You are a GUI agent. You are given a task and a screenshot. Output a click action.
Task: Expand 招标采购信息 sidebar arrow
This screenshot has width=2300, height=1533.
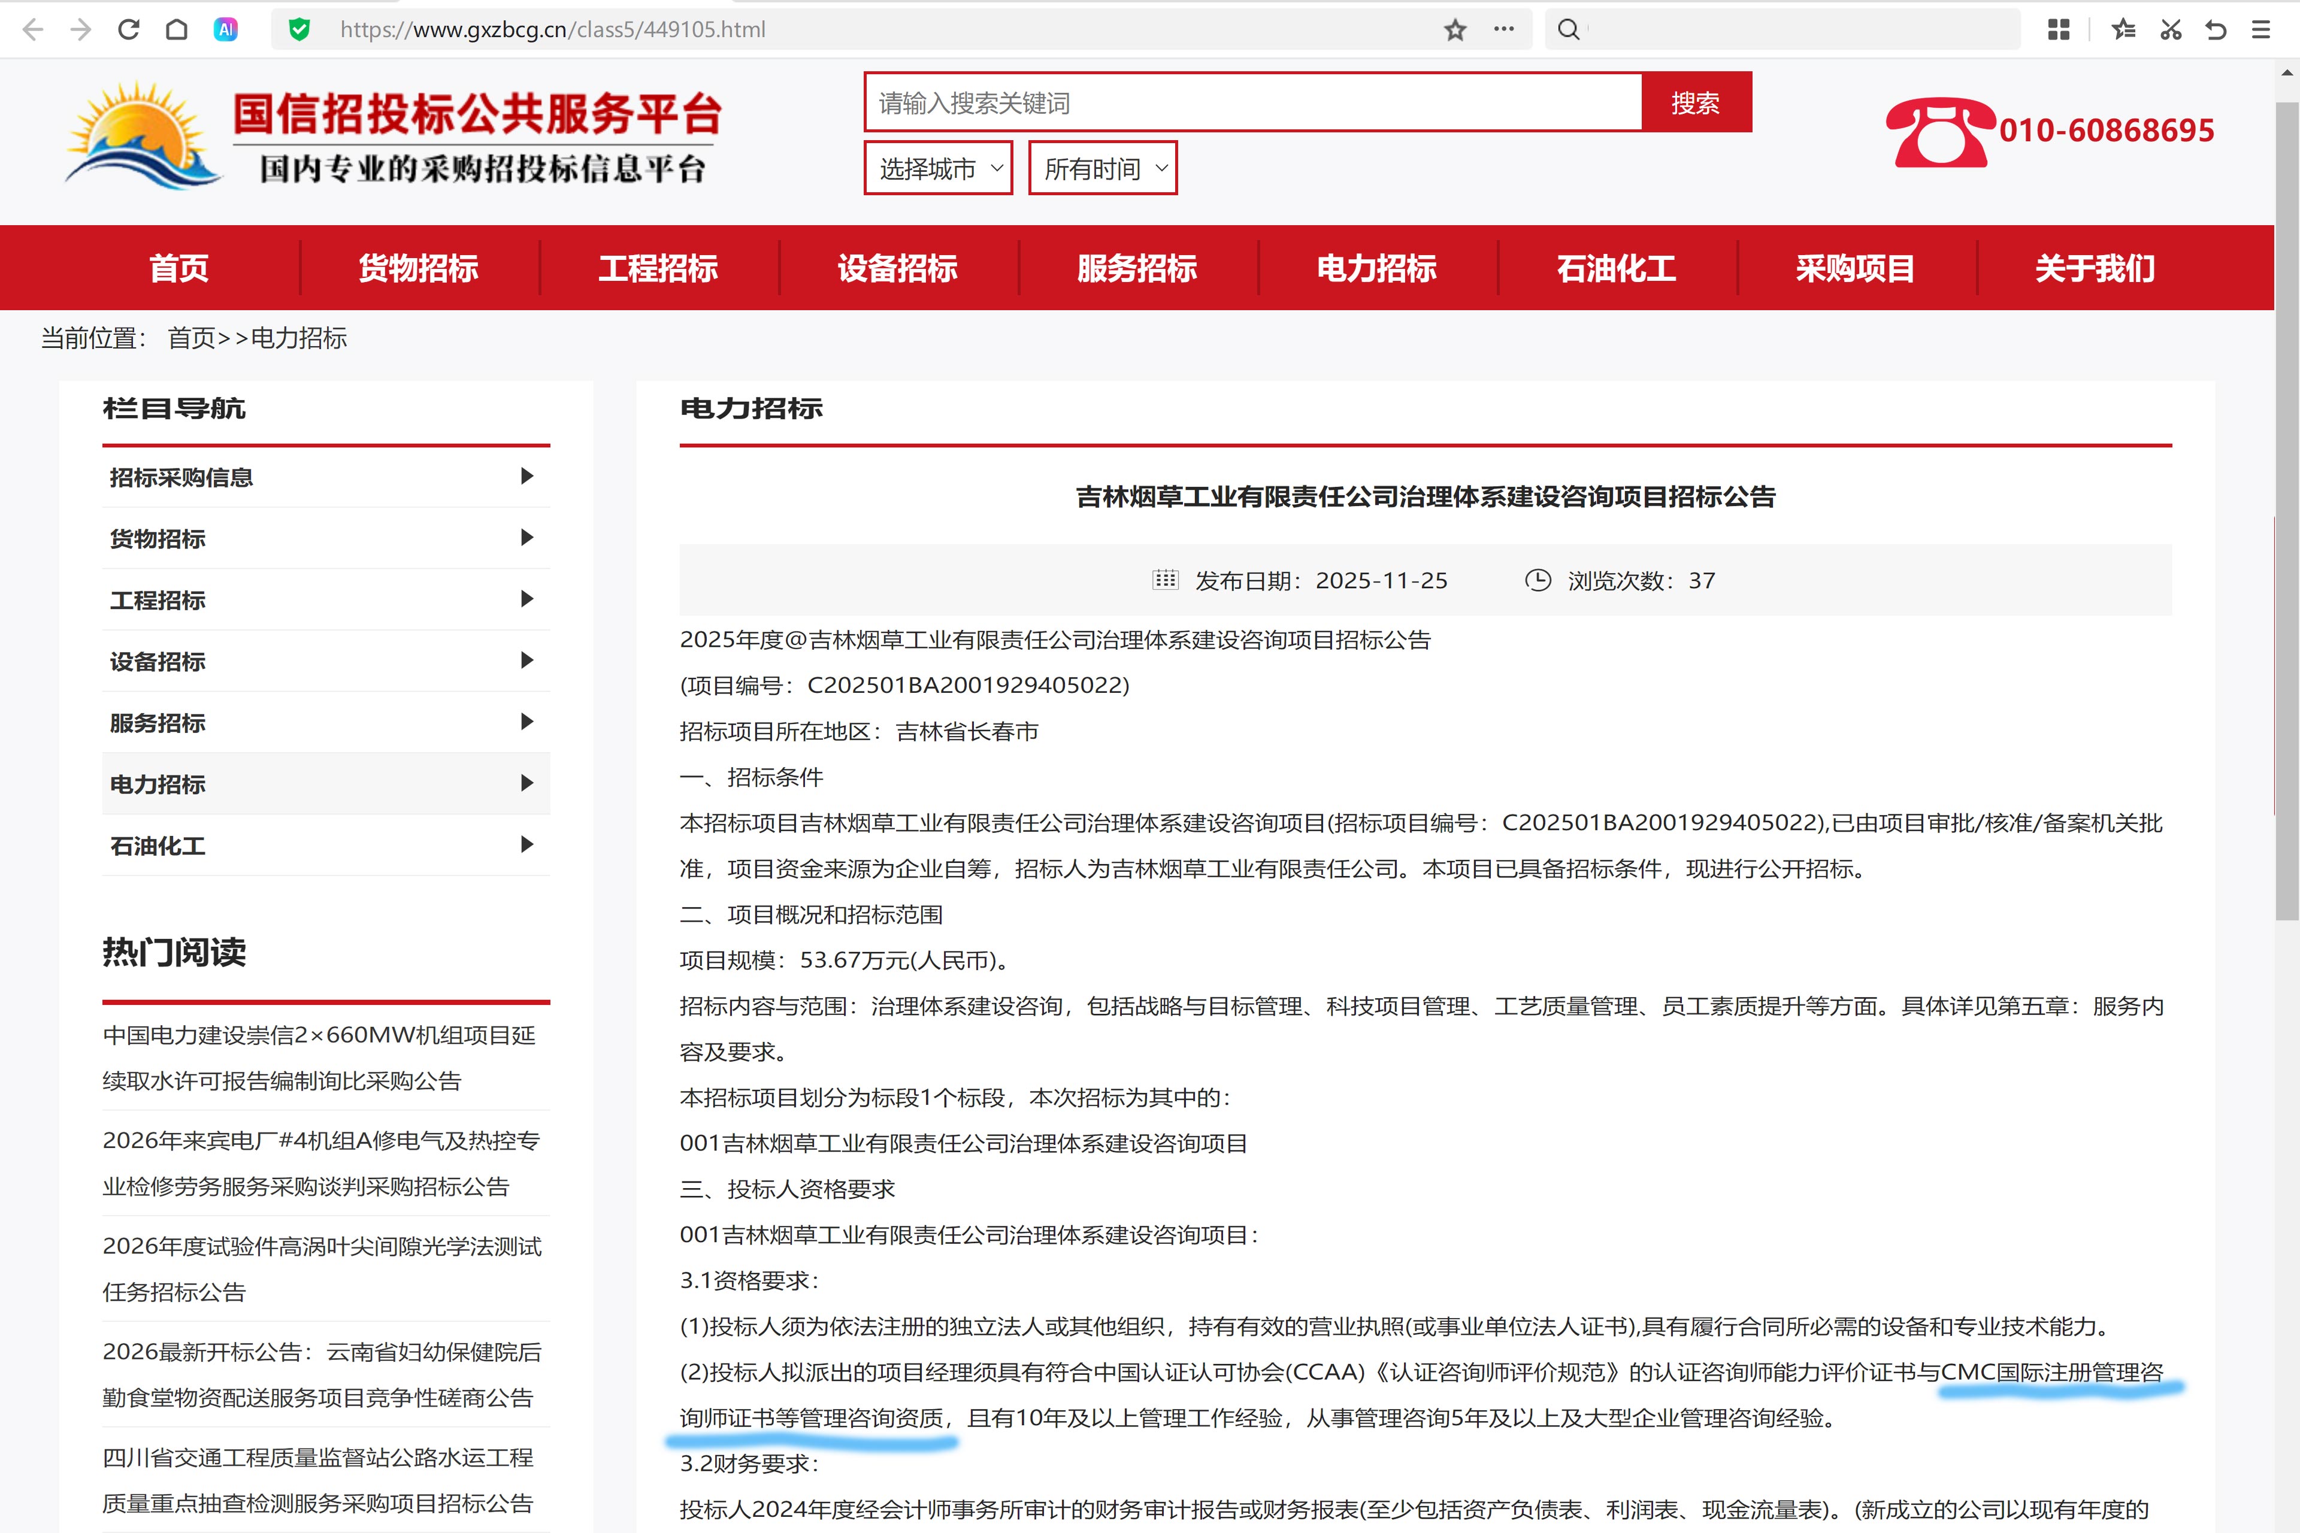point(527,476)
